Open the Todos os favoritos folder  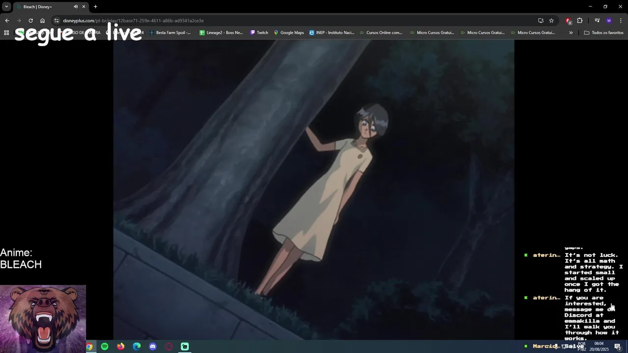(x=603, y=33)
